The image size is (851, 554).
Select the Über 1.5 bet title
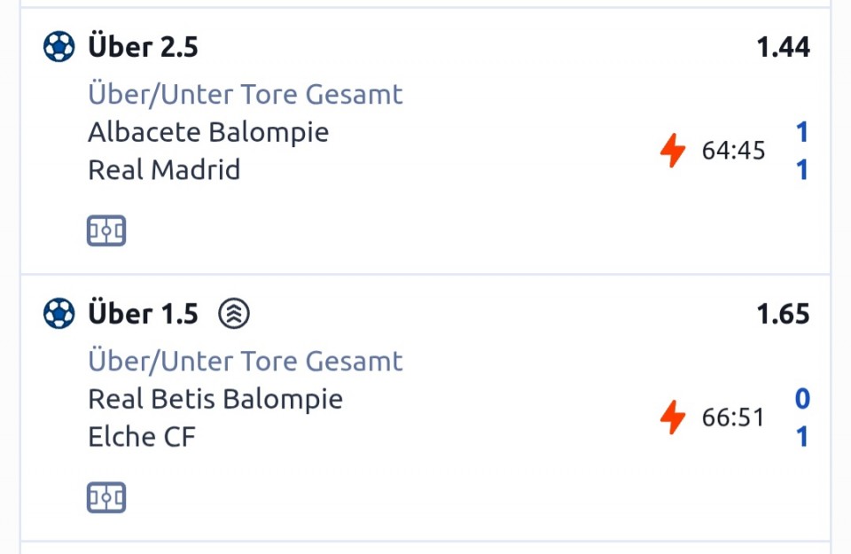pos(143,313)
